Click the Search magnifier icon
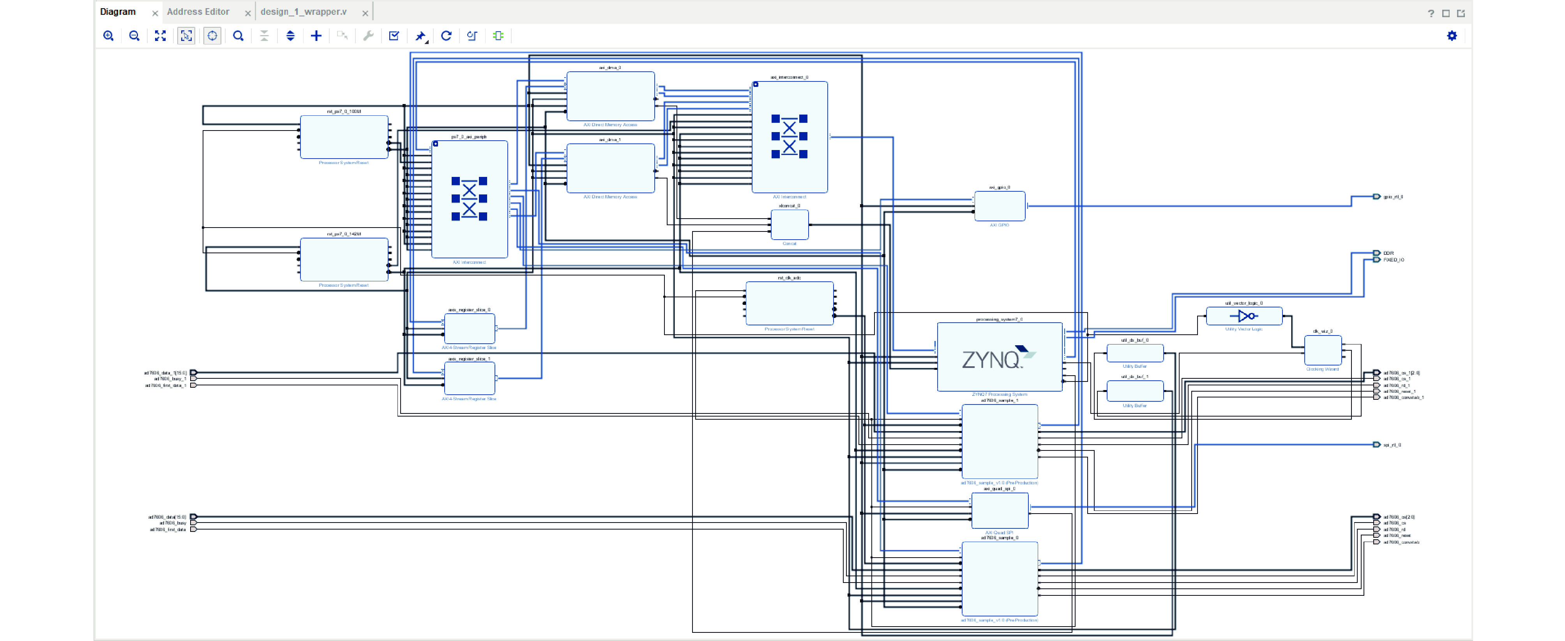The width and height of the screenshot is (1565, 641). click(238, 36)
